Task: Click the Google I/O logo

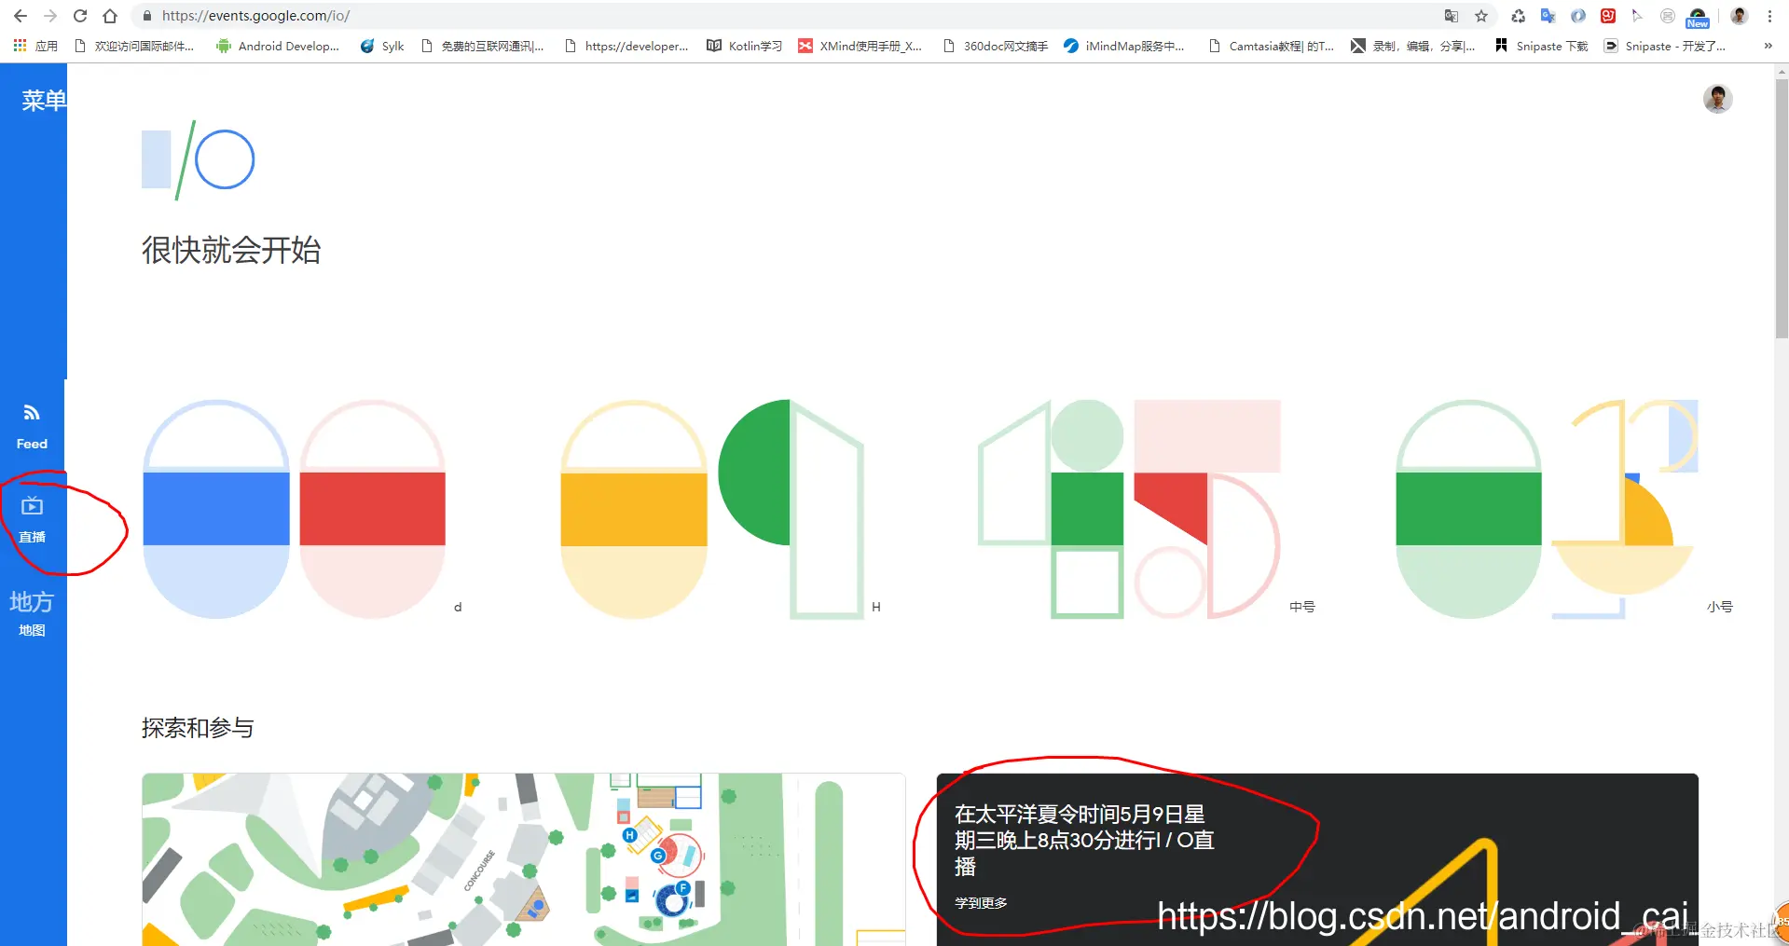Action: 198,158
